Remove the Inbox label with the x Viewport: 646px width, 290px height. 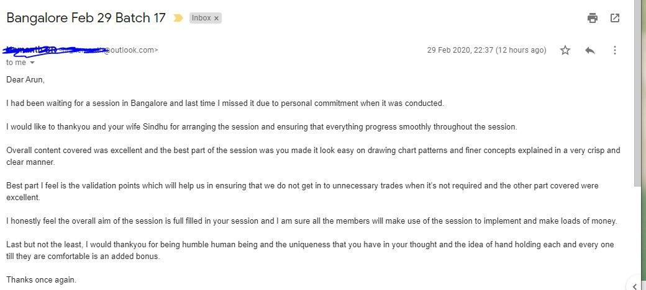tap(216, 18)
